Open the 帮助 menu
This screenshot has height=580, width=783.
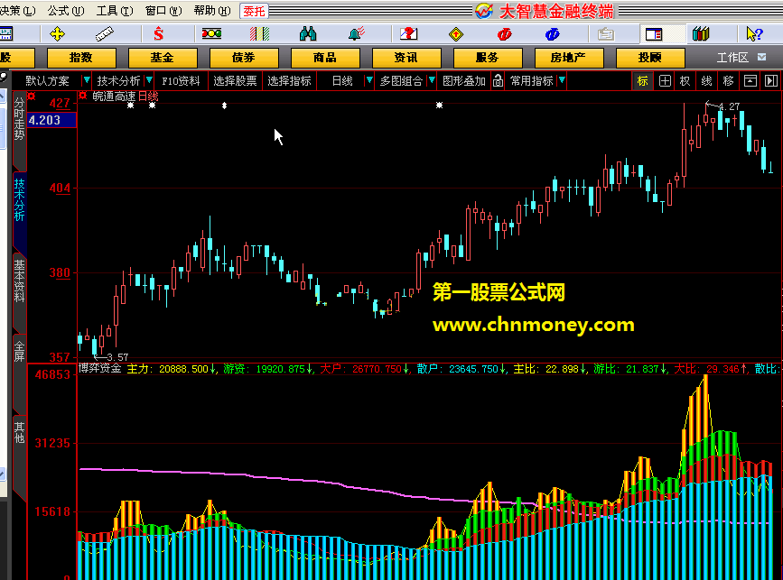(x=212, y=11)
